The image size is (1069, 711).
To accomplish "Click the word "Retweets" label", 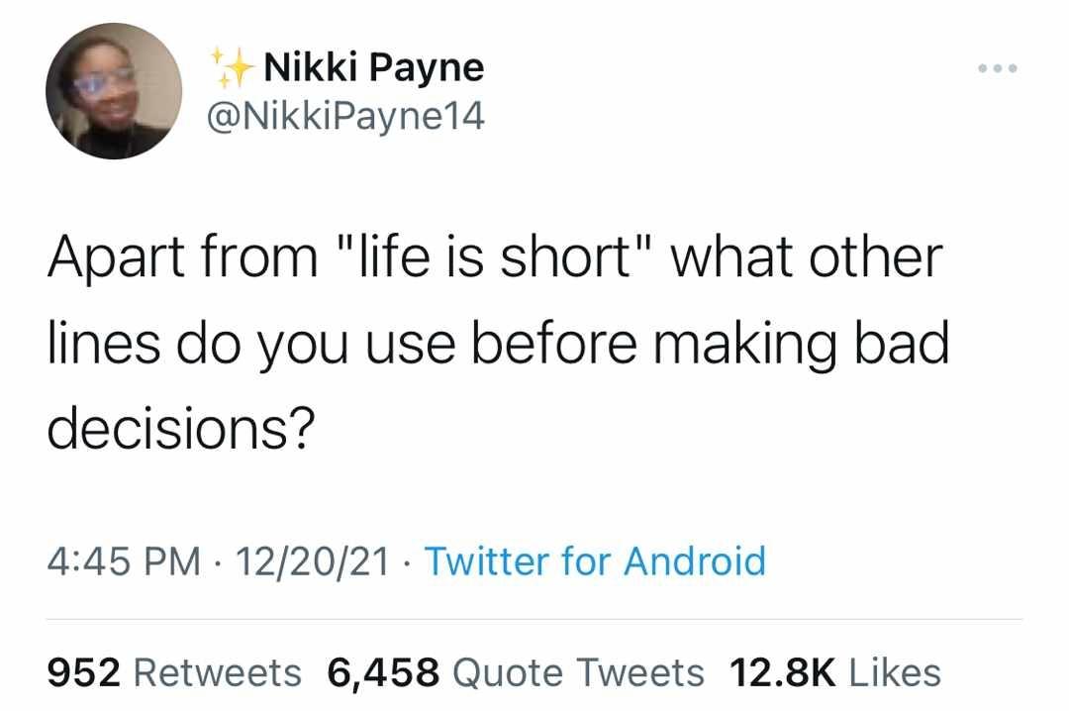I will point(217,672).
